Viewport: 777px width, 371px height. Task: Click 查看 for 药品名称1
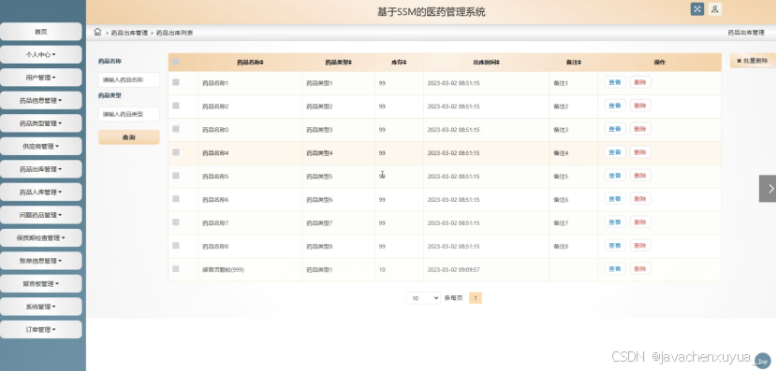(615, 82)
